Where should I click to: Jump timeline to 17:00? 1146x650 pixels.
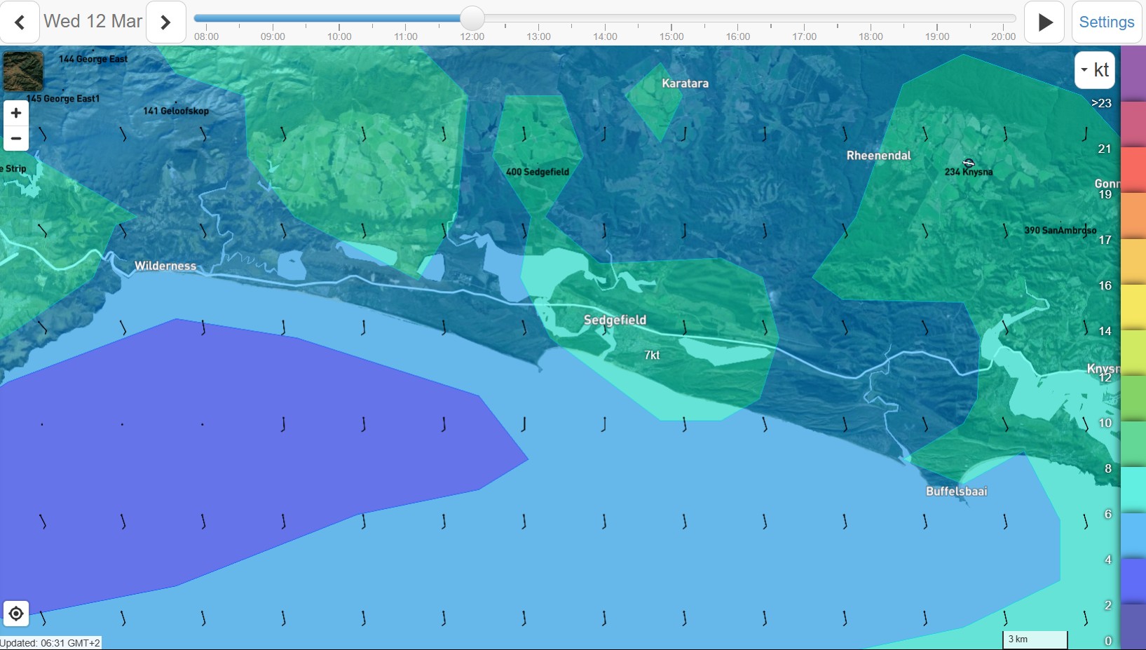(x=805, y=36)
